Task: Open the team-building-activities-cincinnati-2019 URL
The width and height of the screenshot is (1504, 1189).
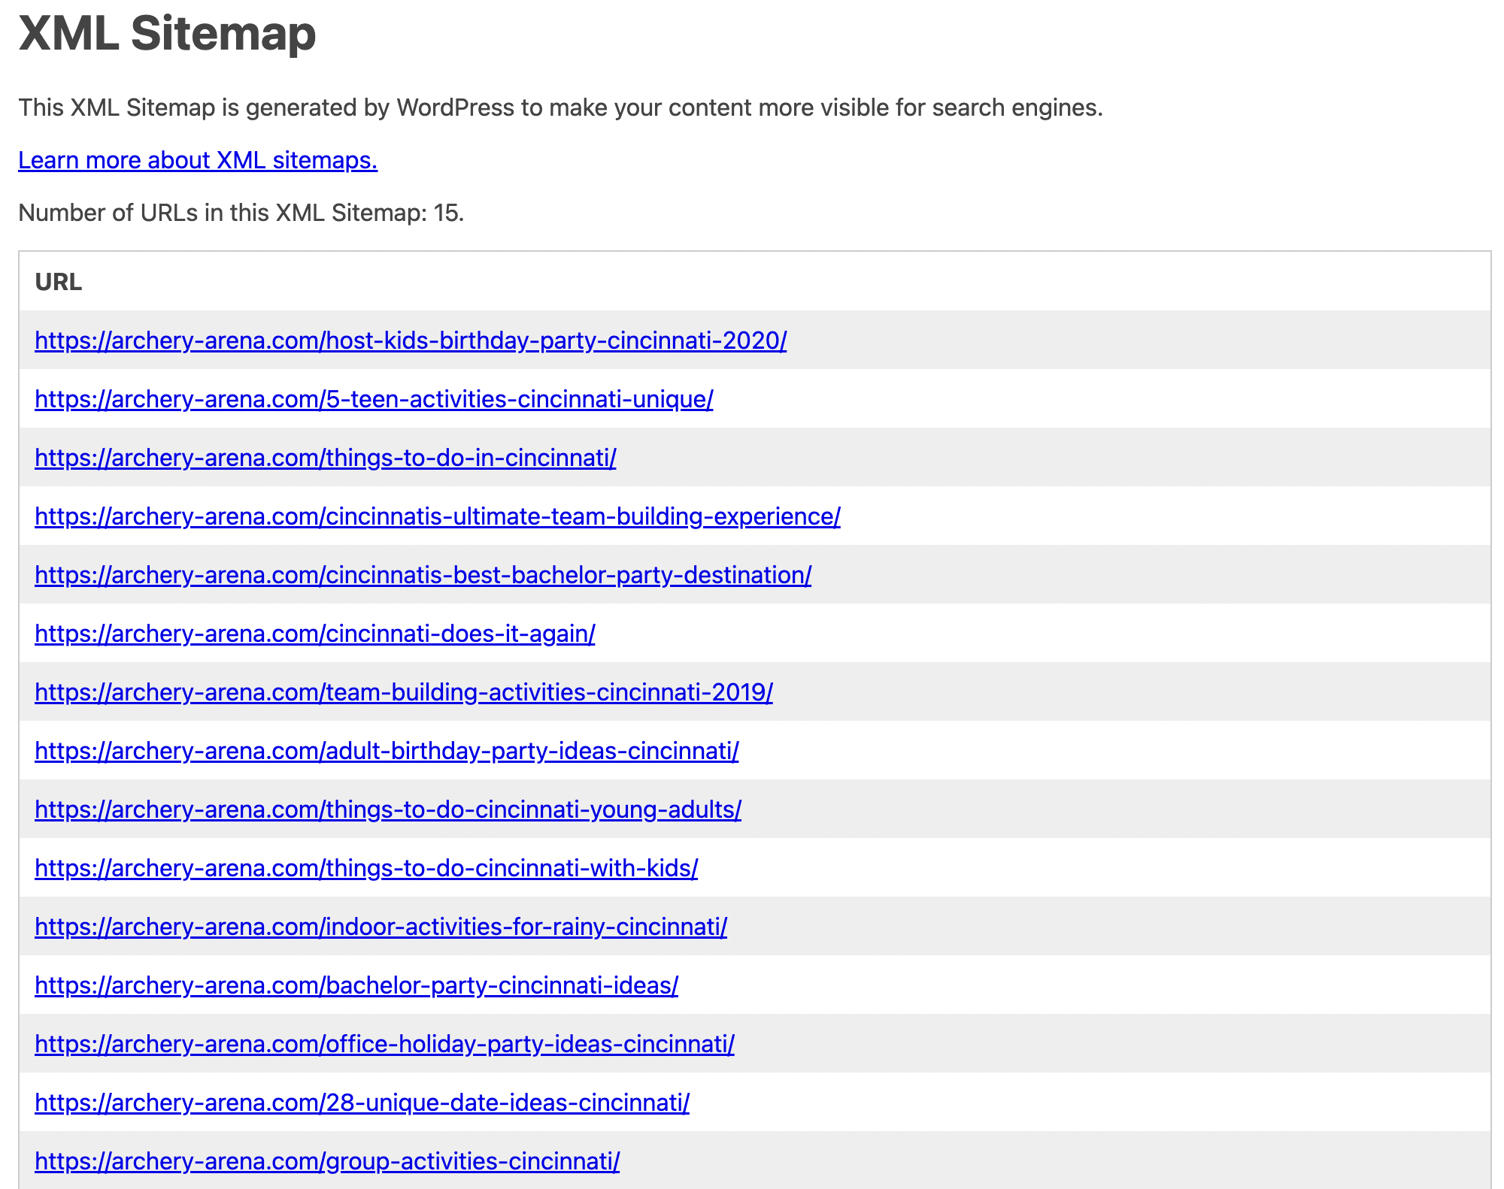Action: tap(404, 692)
